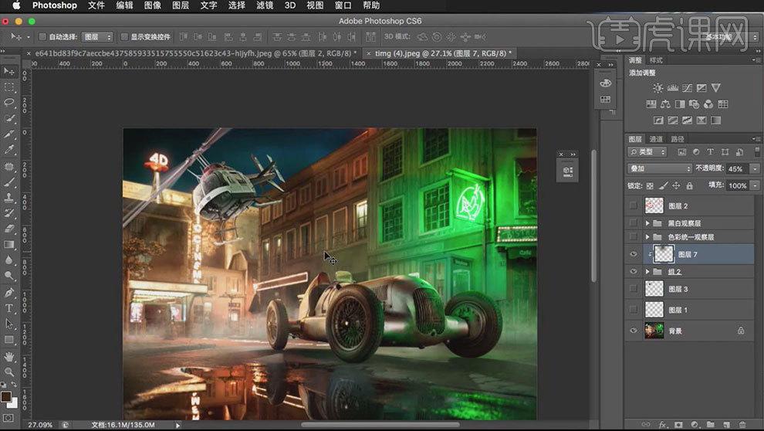Add a Channel Mixer adjustment

tap(708, 104)
